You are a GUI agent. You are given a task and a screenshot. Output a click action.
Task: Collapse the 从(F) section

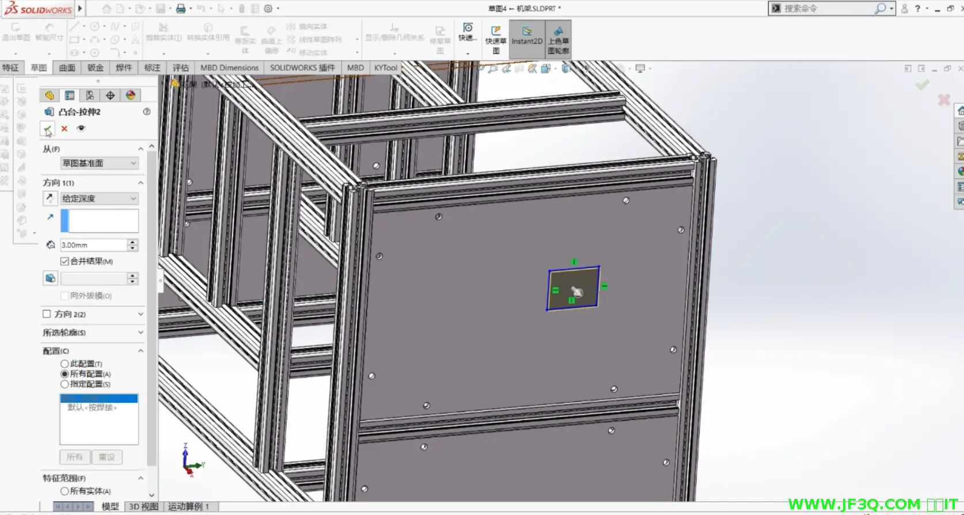141,149
